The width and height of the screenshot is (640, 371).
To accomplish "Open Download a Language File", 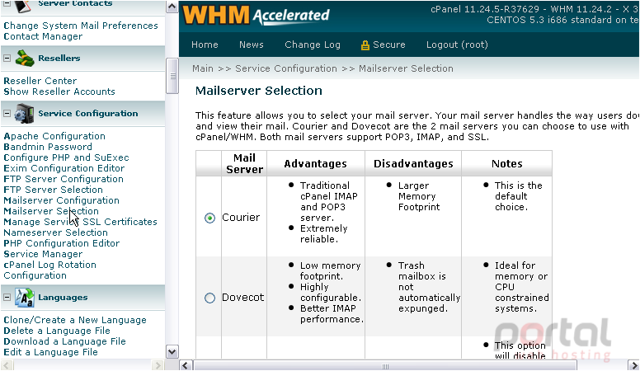I will [x=64, y=341].
